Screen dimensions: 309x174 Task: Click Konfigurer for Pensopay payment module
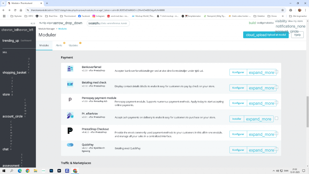click(238, 103)
